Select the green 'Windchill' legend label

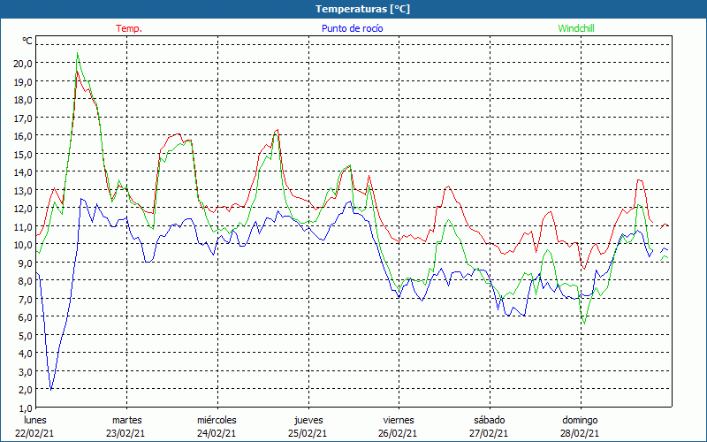(576, 28)
